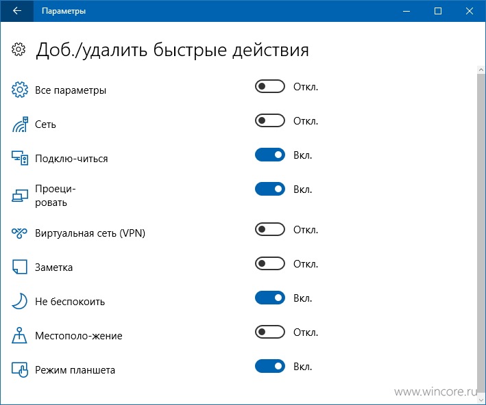Image resolution: width=486 pixels, height=405 pixels.
Task: Click the Подклю-читься connect icon
Action: point(20,158)
